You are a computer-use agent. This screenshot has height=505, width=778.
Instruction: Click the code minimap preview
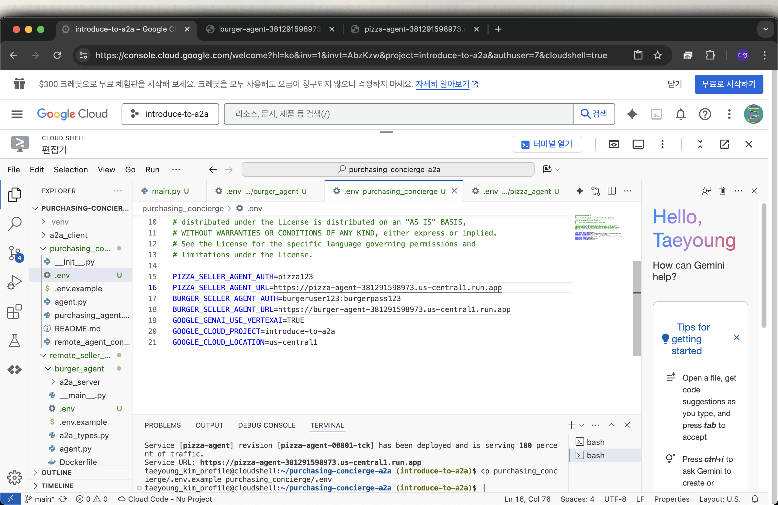[x=598, y=228]
